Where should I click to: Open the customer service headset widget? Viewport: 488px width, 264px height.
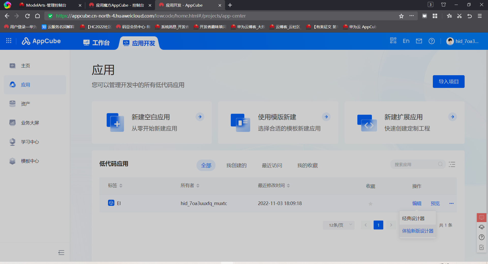point(482,227)
